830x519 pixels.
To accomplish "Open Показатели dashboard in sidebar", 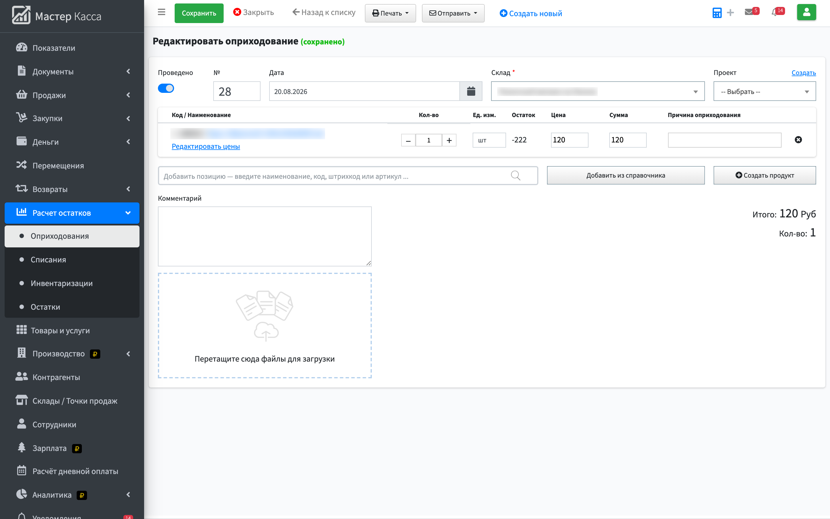I will (72, 48).
